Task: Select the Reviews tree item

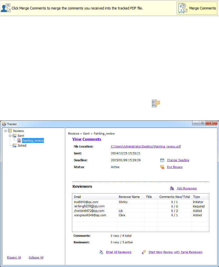Action: click(x=18, y=131)
